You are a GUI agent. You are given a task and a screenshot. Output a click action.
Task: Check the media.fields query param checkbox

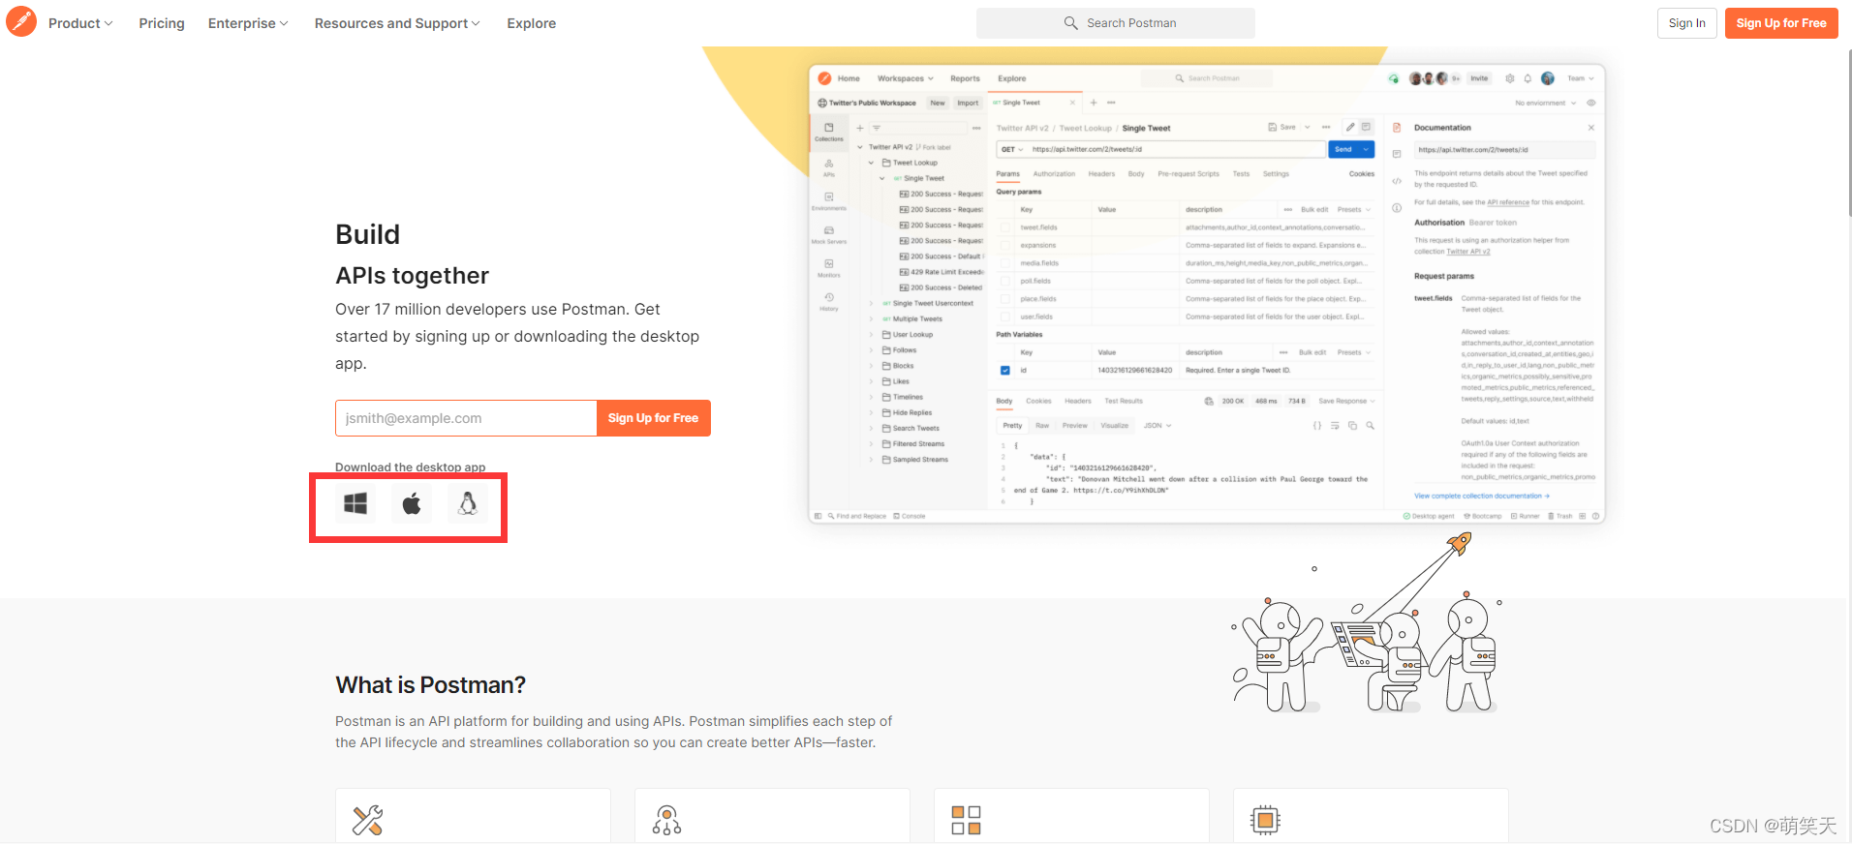pos(1005,263)
